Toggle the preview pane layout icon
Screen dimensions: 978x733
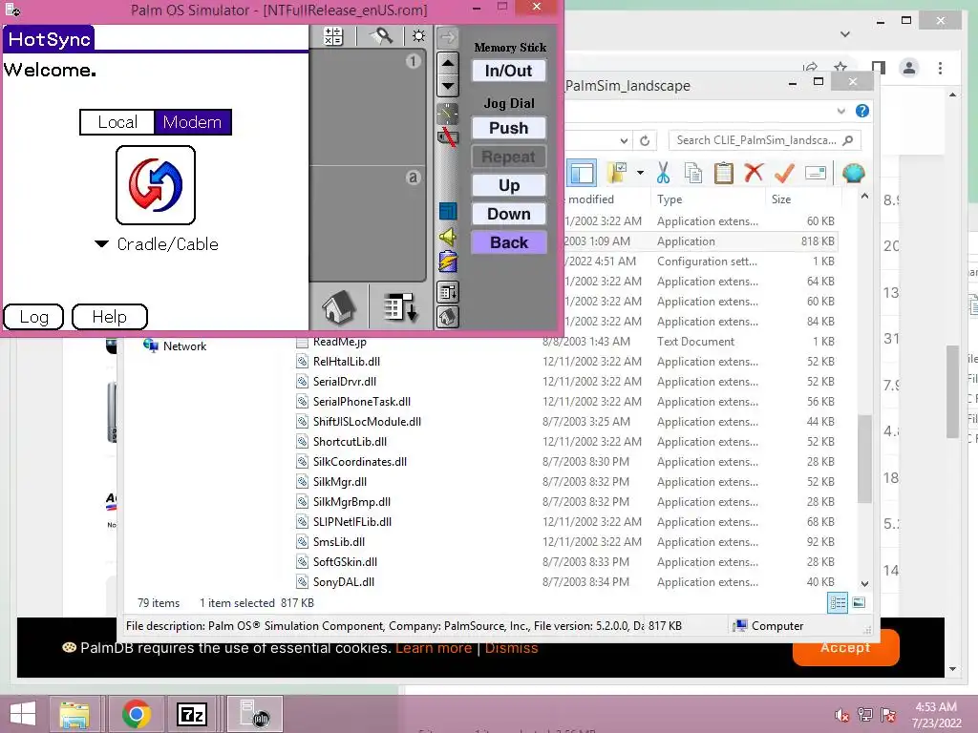tap(582, 173)
